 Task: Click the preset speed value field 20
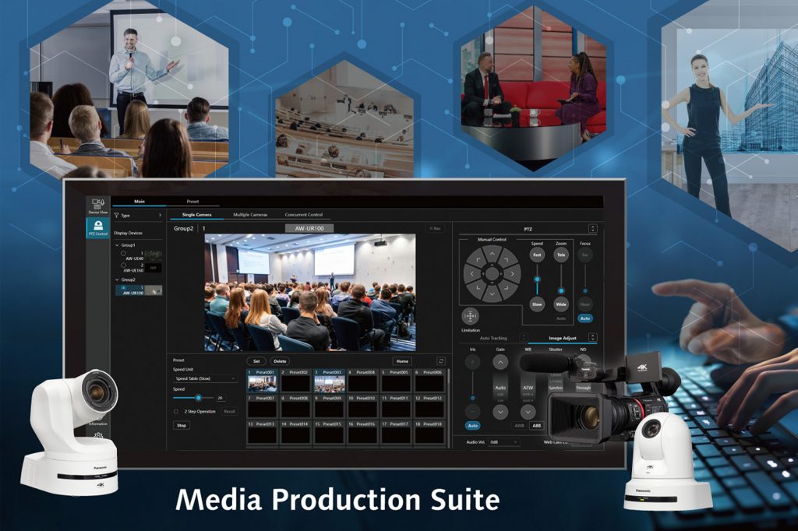coord(221,398)
